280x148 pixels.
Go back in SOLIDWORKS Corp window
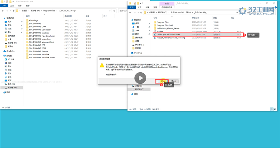click(x=3, y=11)
